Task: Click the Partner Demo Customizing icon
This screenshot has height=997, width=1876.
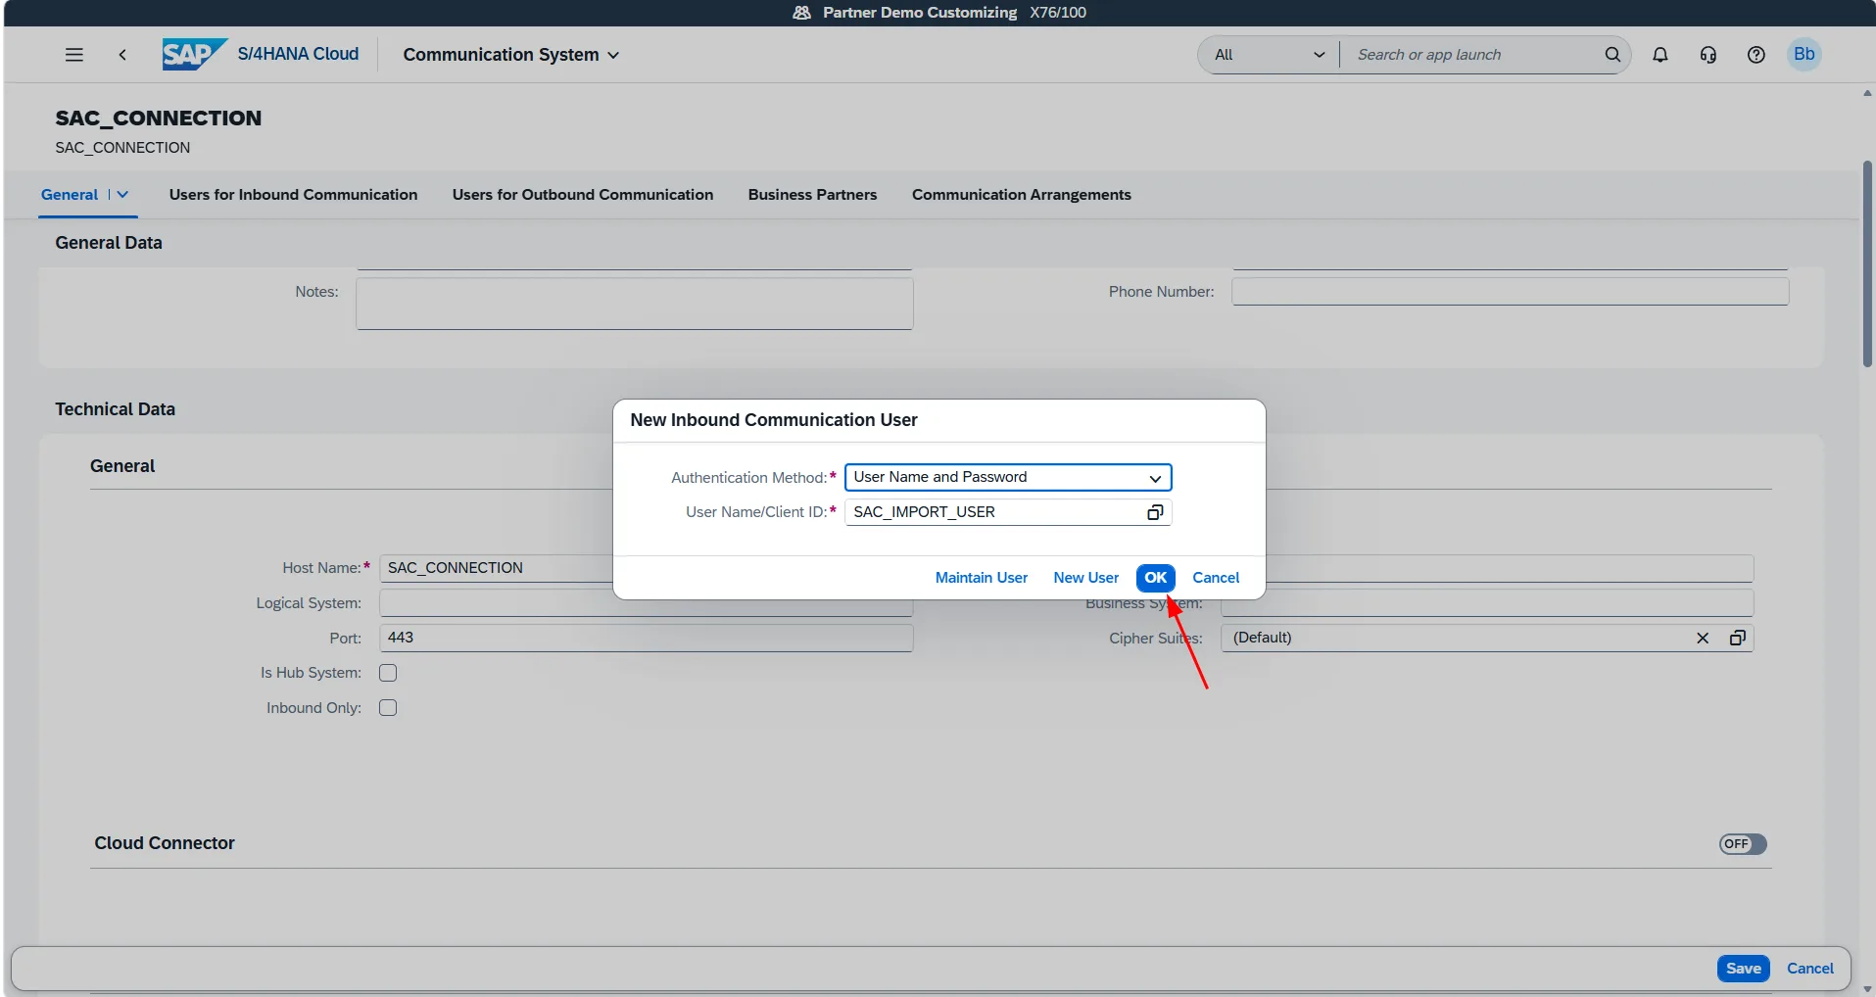Action: pyautogui.click(x=801, y=13)
